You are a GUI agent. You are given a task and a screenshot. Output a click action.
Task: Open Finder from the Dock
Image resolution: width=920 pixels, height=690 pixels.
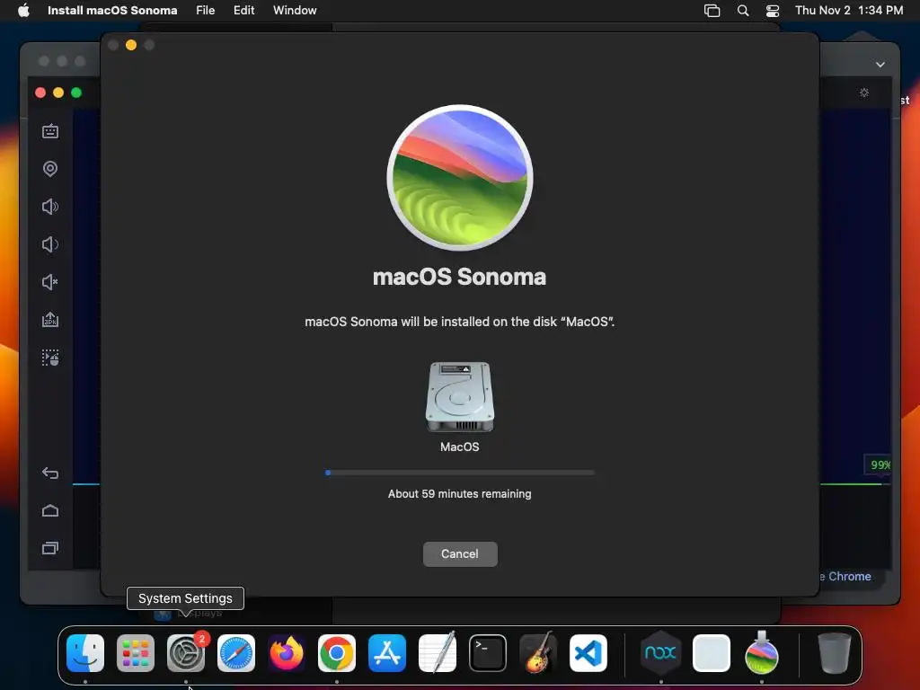(x=85, y=653)
